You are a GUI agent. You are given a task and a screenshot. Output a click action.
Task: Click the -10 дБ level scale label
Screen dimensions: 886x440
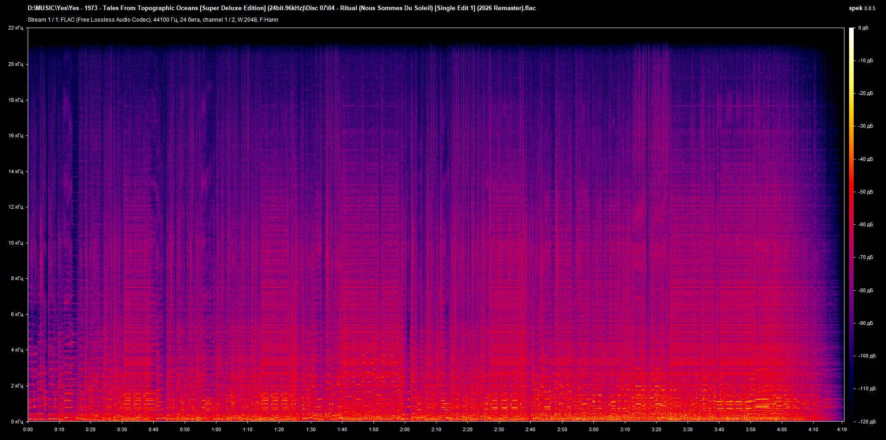click(865, 60)
